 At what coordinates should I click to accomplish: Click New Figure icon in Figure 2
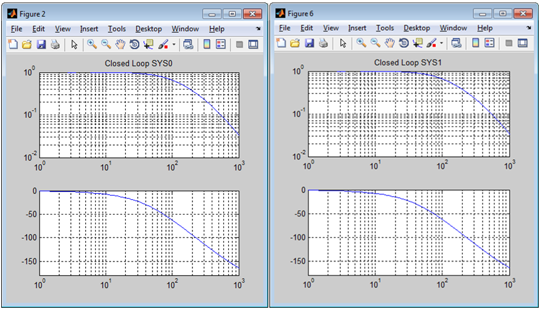click(13, 44)
